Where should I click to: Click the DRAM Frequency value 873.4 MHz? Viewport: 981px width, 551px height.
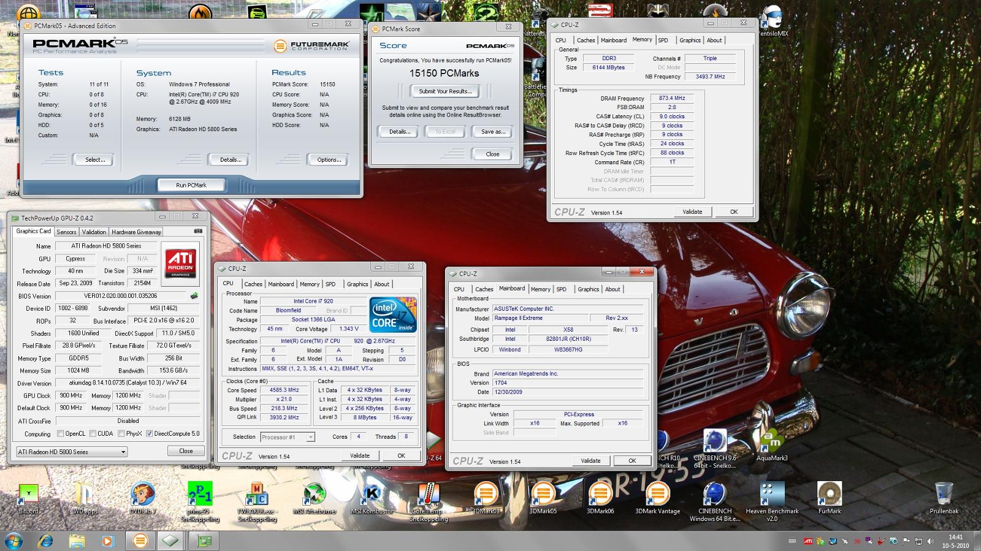[x=672, y=98]
